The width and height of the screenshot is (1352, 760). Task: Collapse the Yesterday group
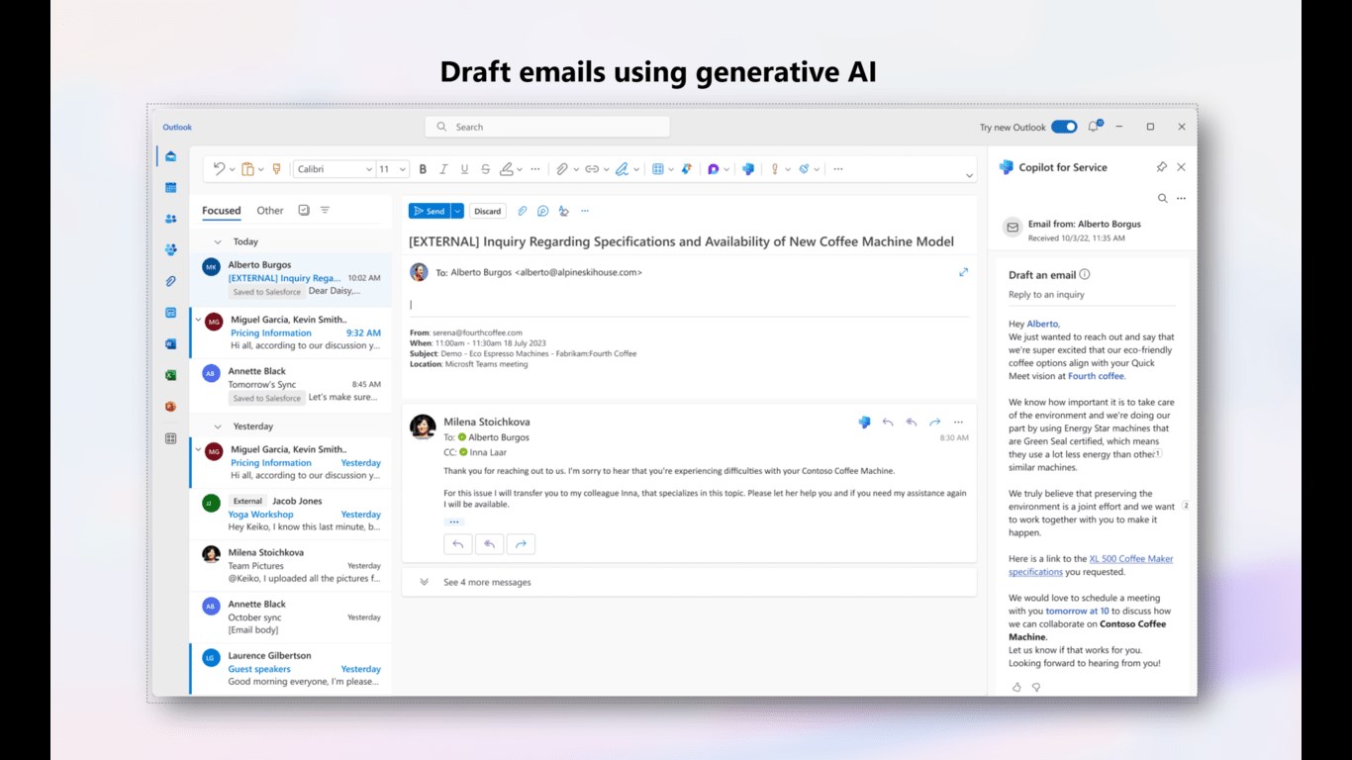pyautogui.click(x=218, y=427)
